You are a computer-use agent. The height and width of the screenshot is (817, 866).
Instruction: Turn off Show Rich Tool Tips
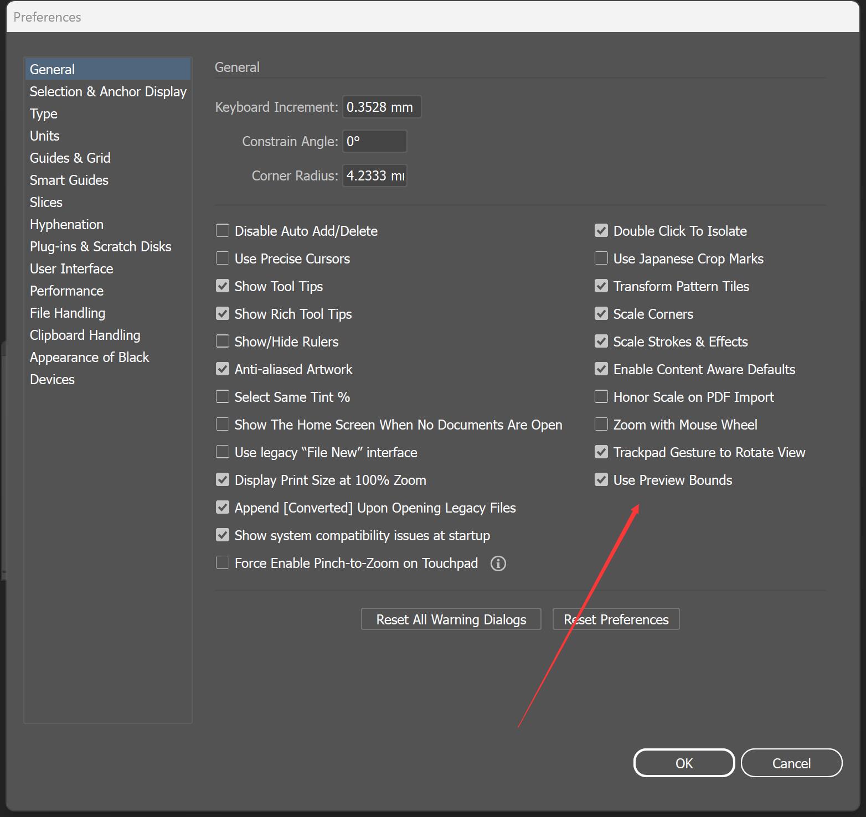click(222, 313)
